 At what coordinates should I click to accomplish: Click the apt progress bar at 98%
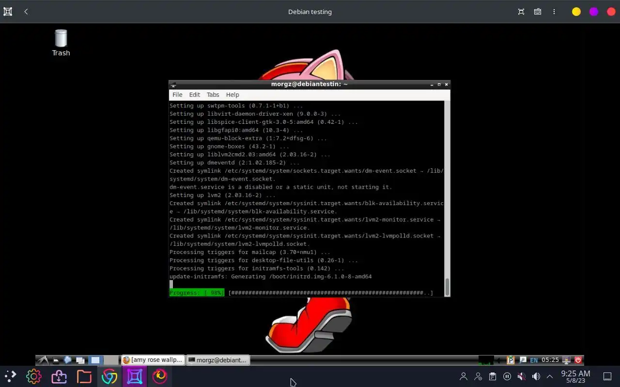tap(301, 293)
